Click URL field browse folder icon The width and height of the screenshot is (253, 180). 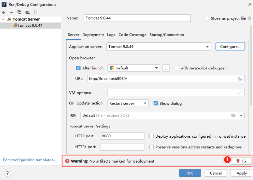[x=240, y=79]
